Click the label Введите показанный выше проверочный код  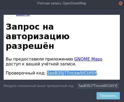(39, 86)
